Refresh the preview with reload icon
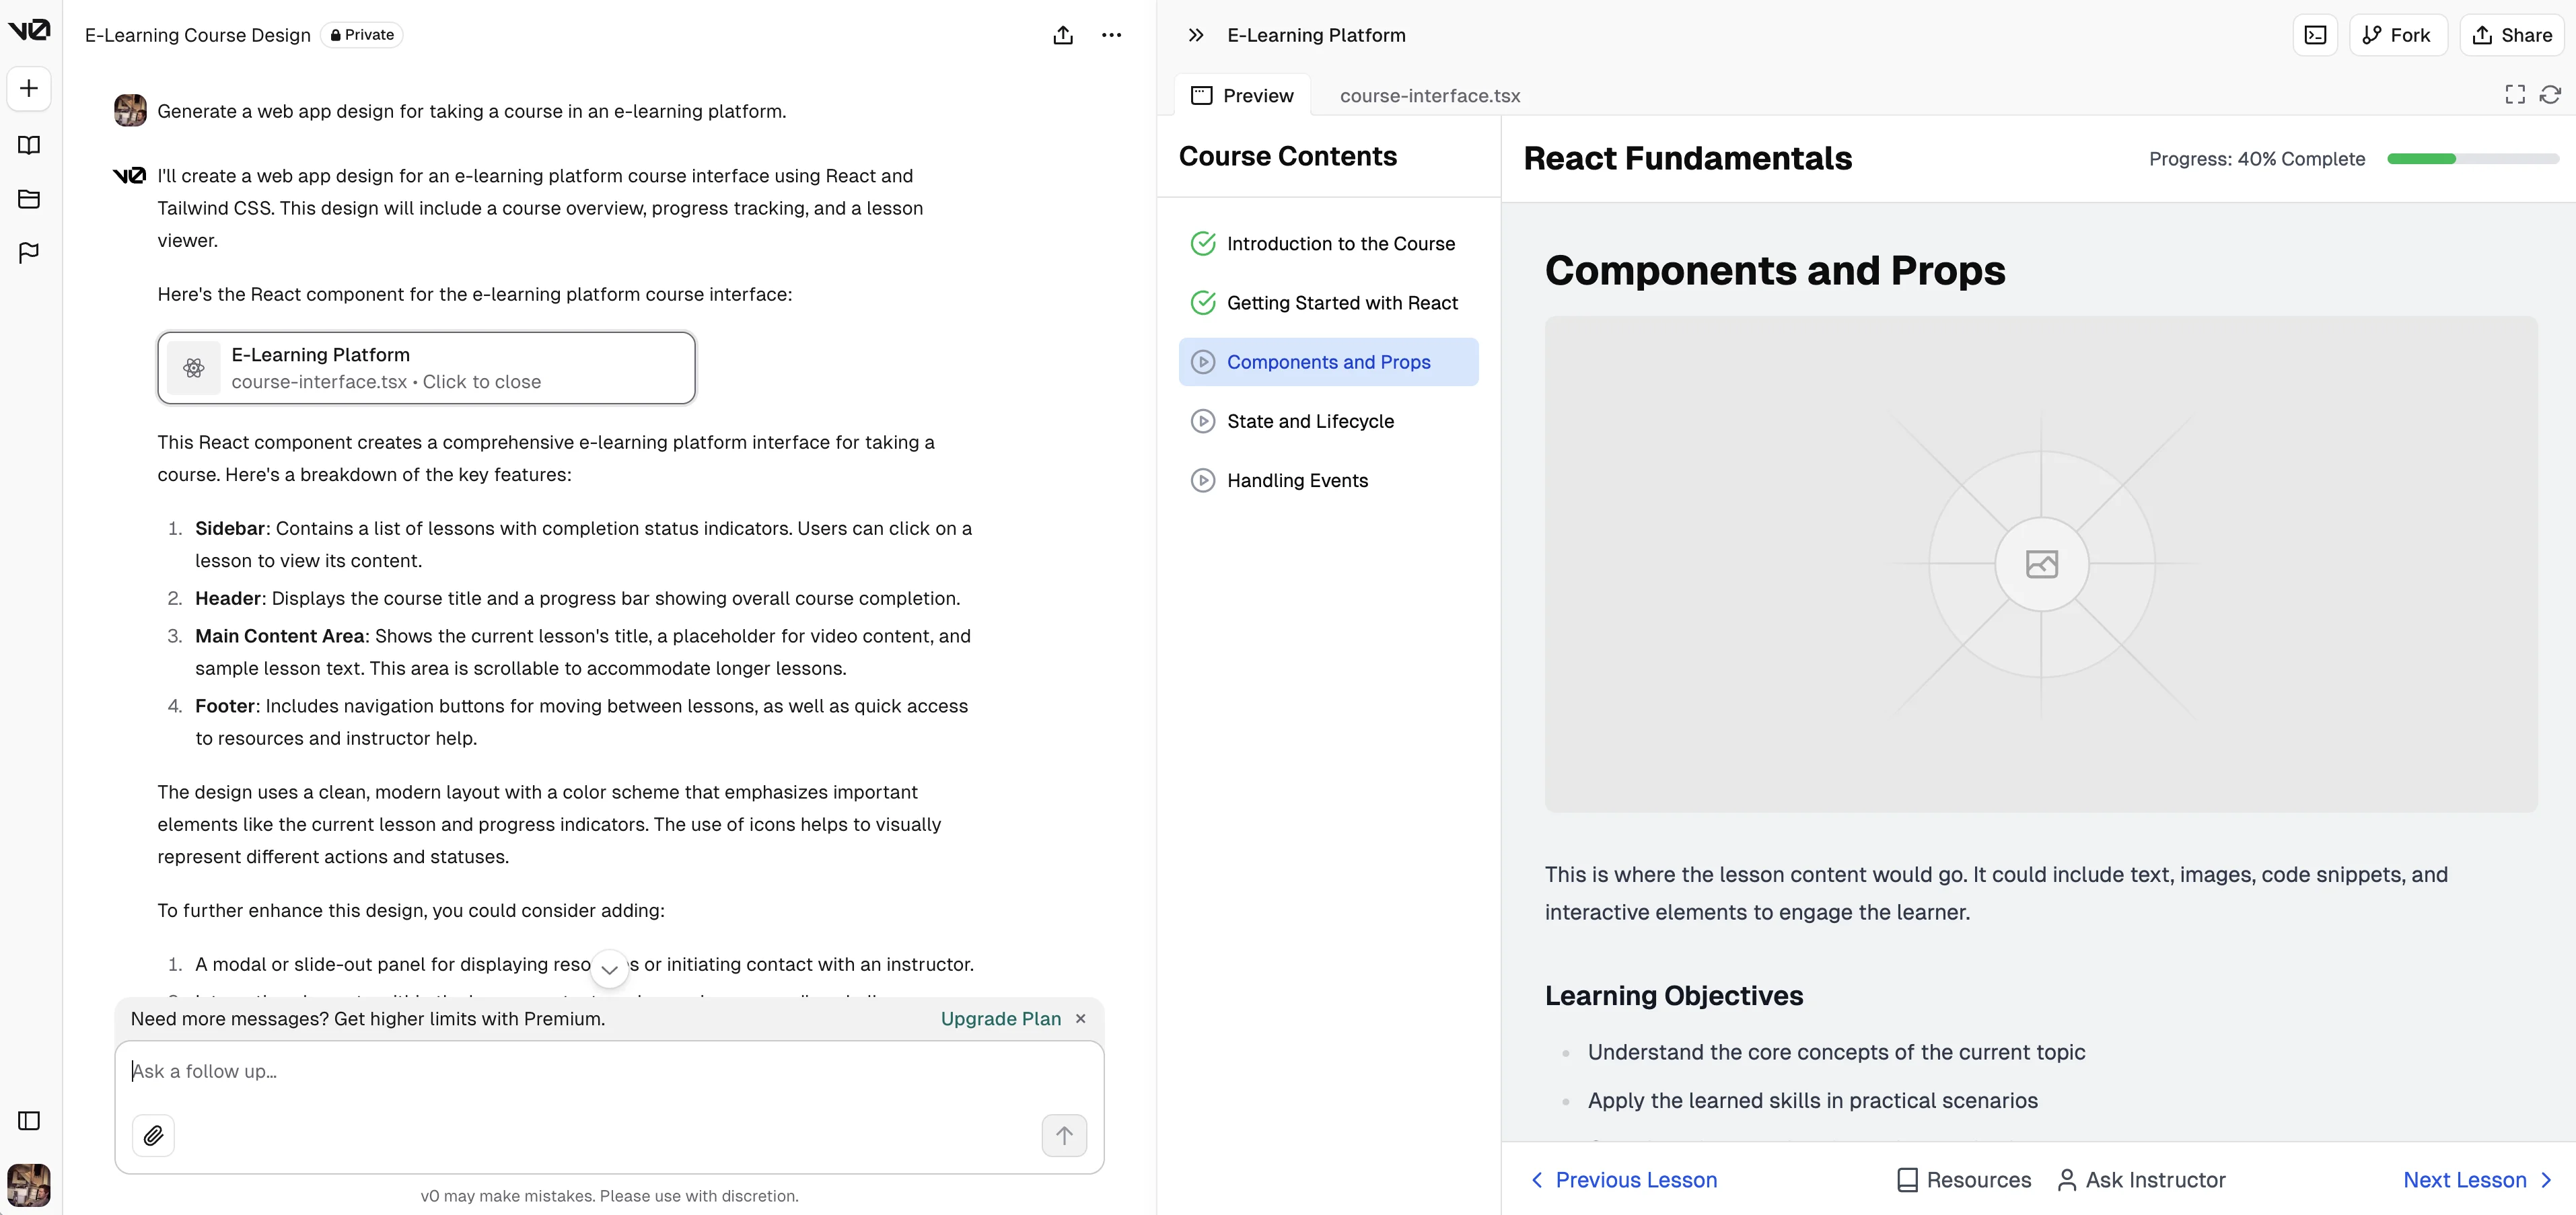 [x=2550, y=95]
